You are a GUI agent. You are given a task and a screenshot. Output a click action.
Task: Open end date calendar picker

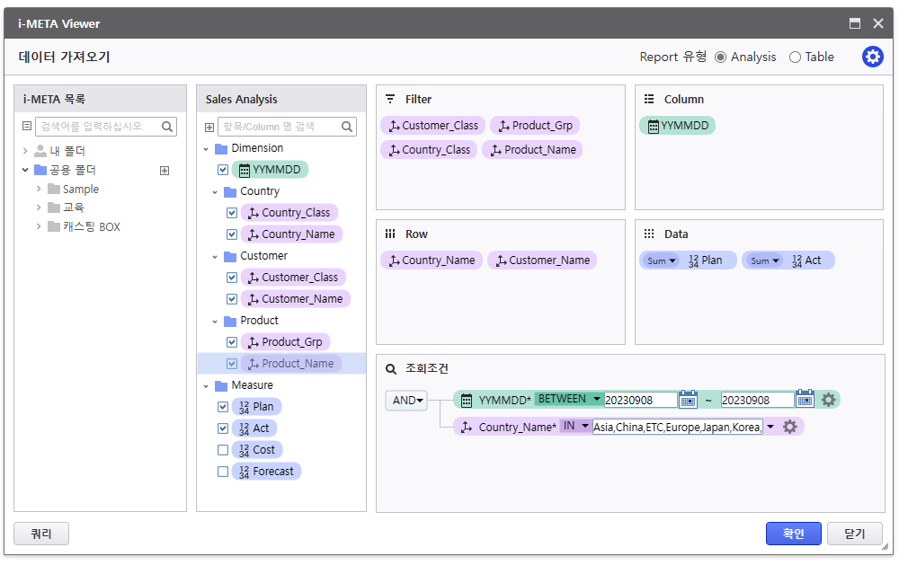point(805,399)
